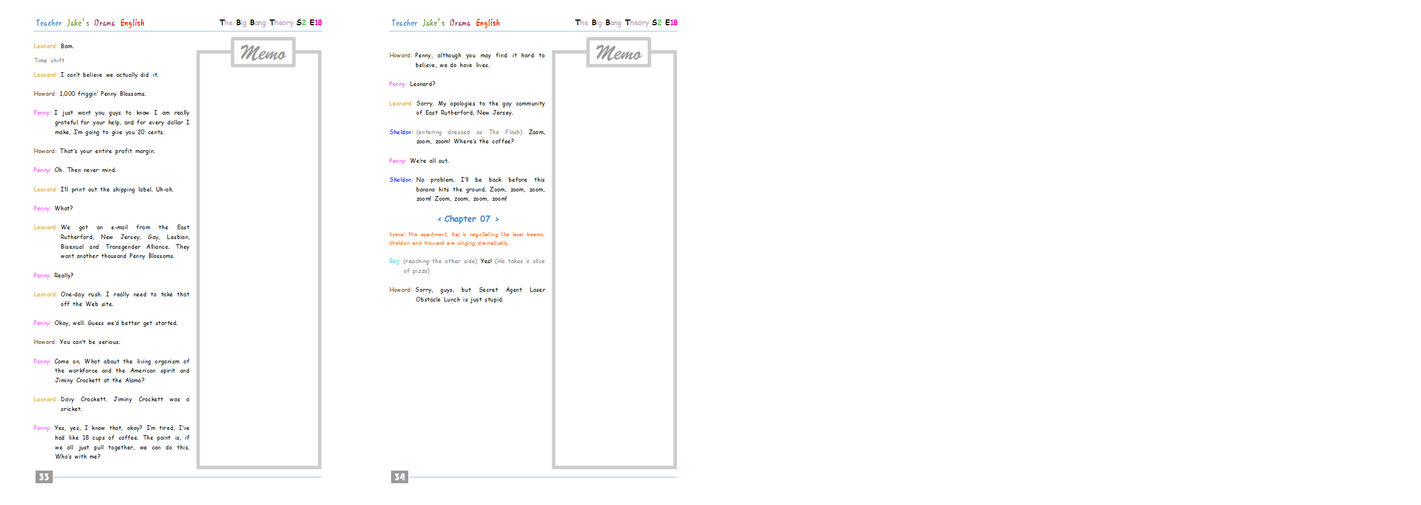Click 'Davy Crockett. Jiminy Crockett was a' line
Screen dimensions: 1421x505
pyautogui.click(x=125, y=400)
